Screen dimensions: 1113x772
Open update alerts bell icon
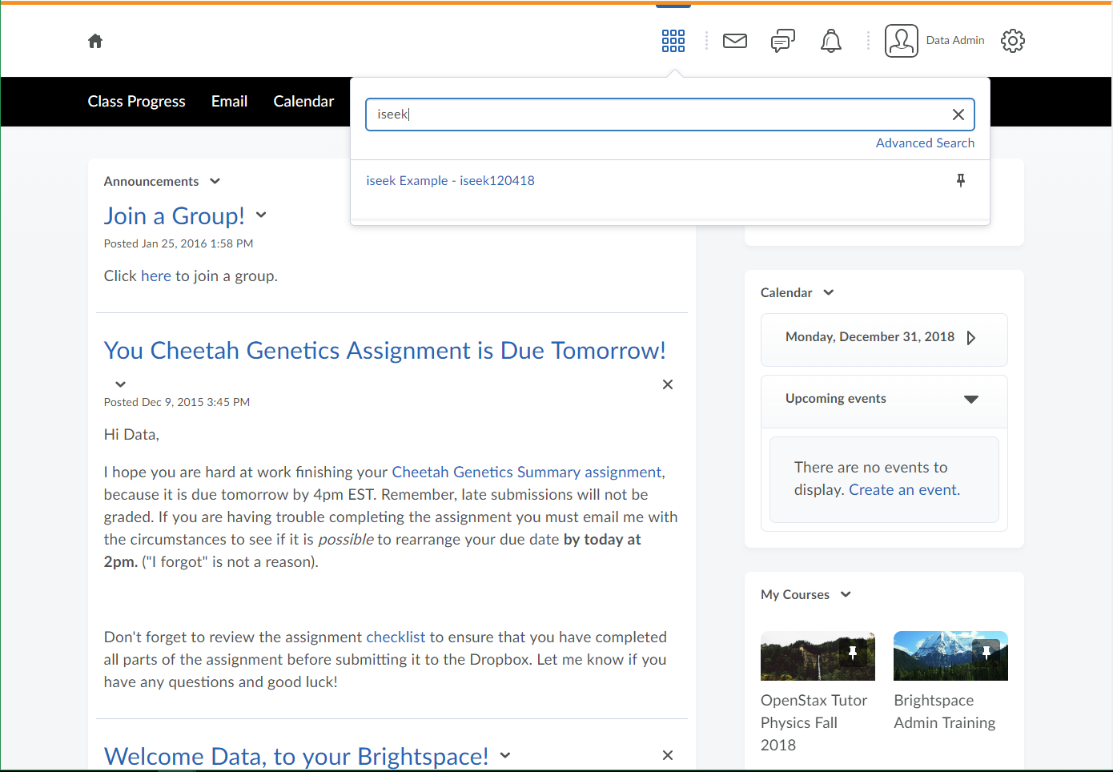click(x=830, y=41)
